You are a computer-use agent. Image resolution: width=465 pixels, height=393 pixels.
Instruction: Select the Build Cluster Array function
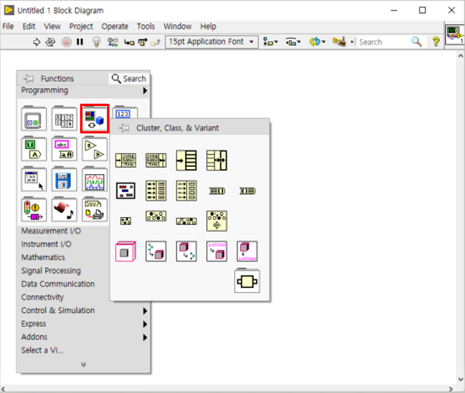156,191
